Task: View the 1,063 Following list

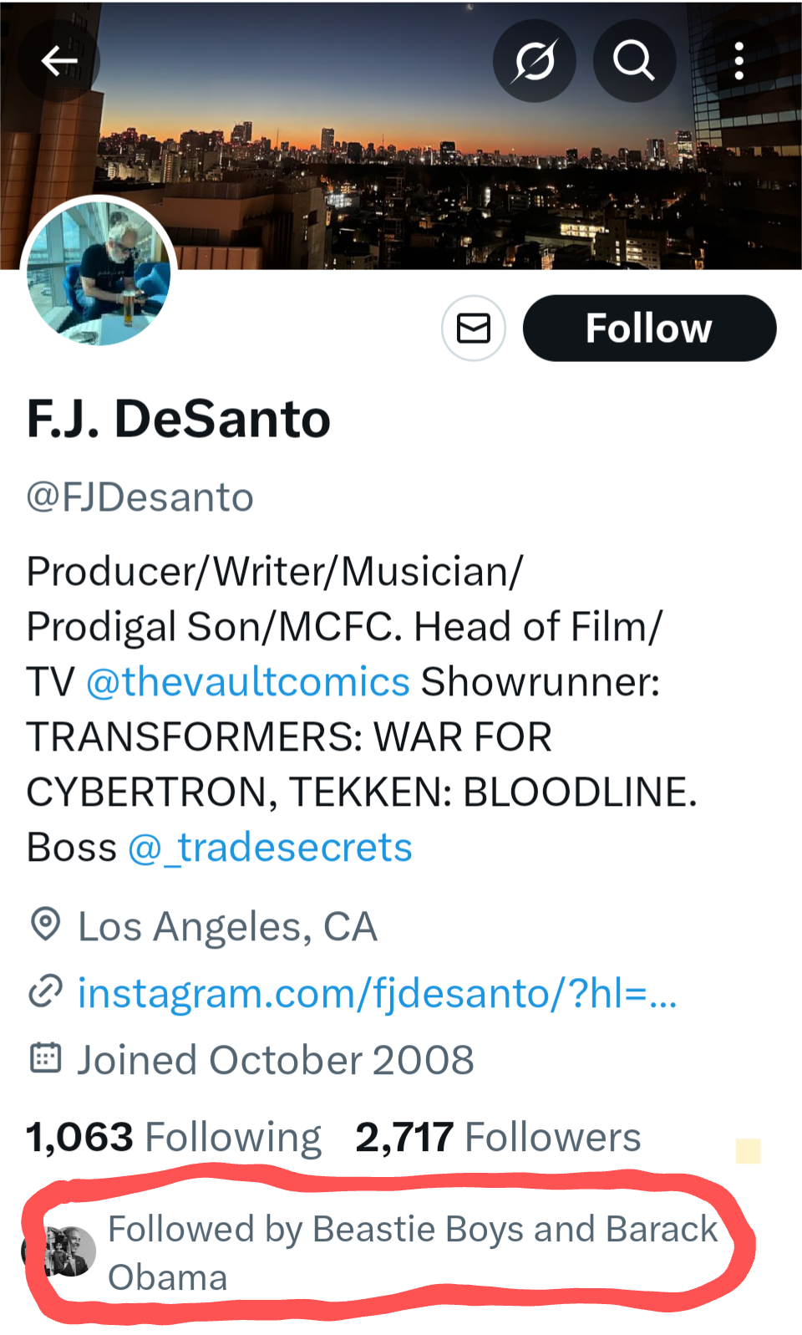Action: [174, 1137]
